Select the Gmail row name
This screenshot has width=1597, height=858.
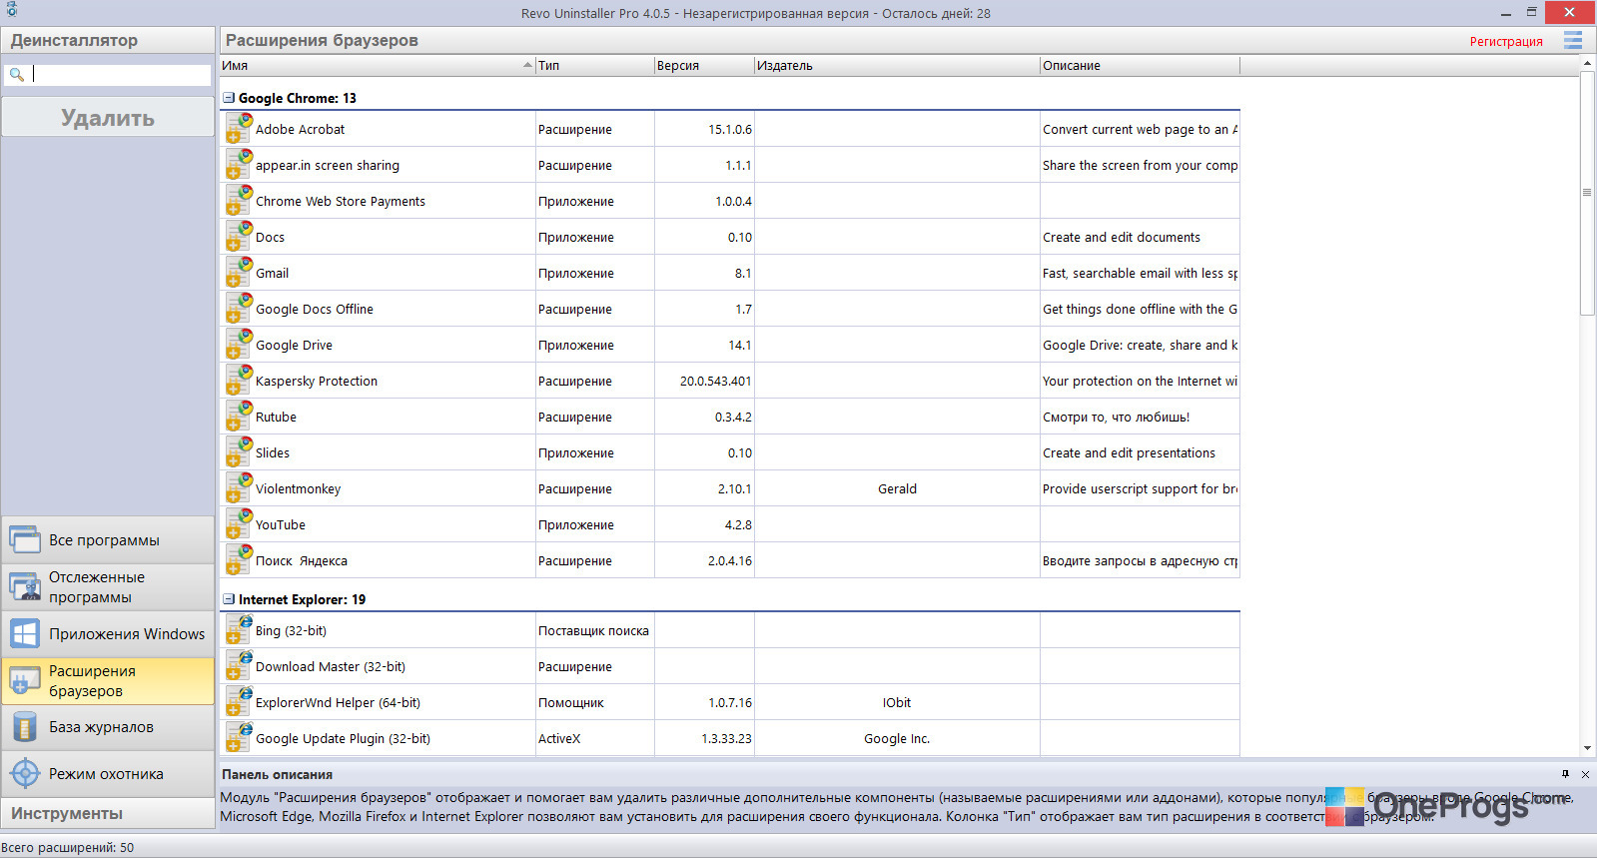click(272, 273)
